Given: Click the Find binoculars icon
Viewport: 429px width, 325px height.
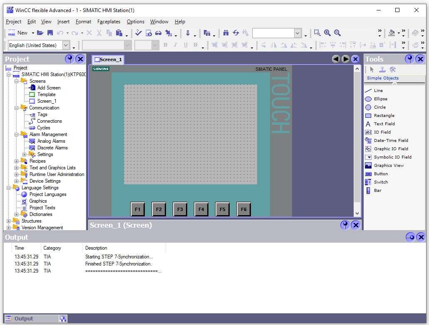Looking at the screenshot, I should [x=226, y=33].
